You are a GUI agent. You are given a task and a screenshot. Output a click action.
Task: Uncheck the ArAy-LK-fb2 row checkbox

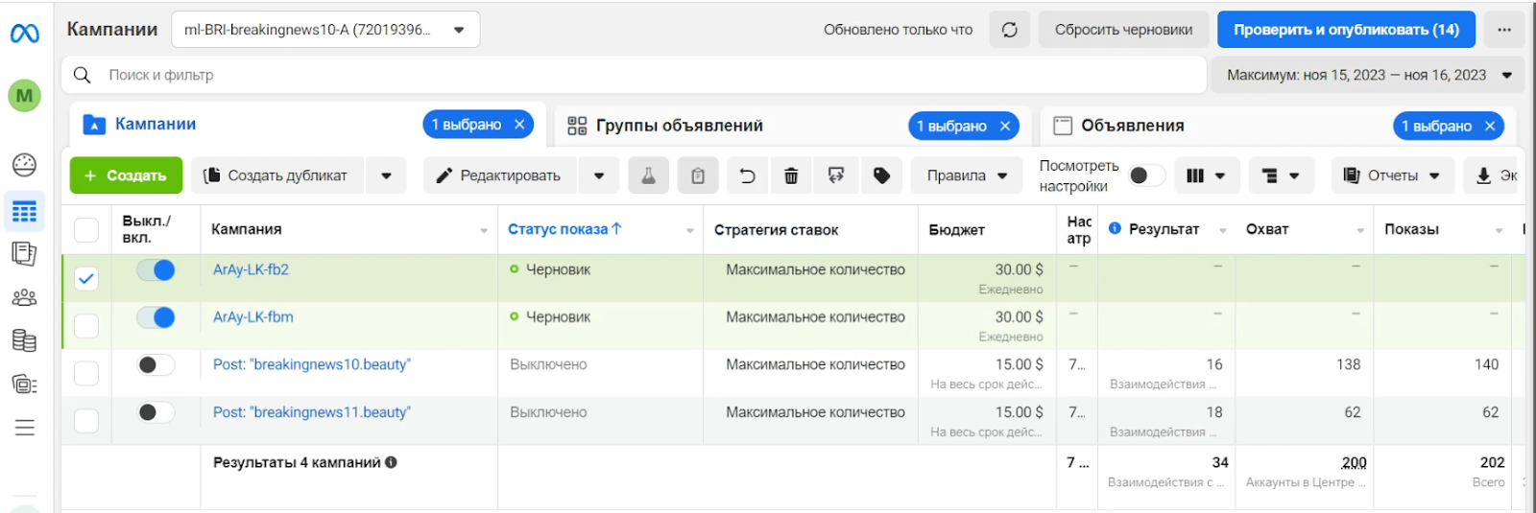pos(86,278)
